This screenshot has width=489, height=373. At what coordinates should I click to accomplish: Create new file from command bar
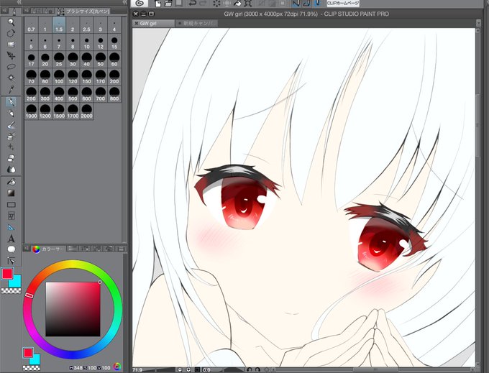(x=158, y=4)
